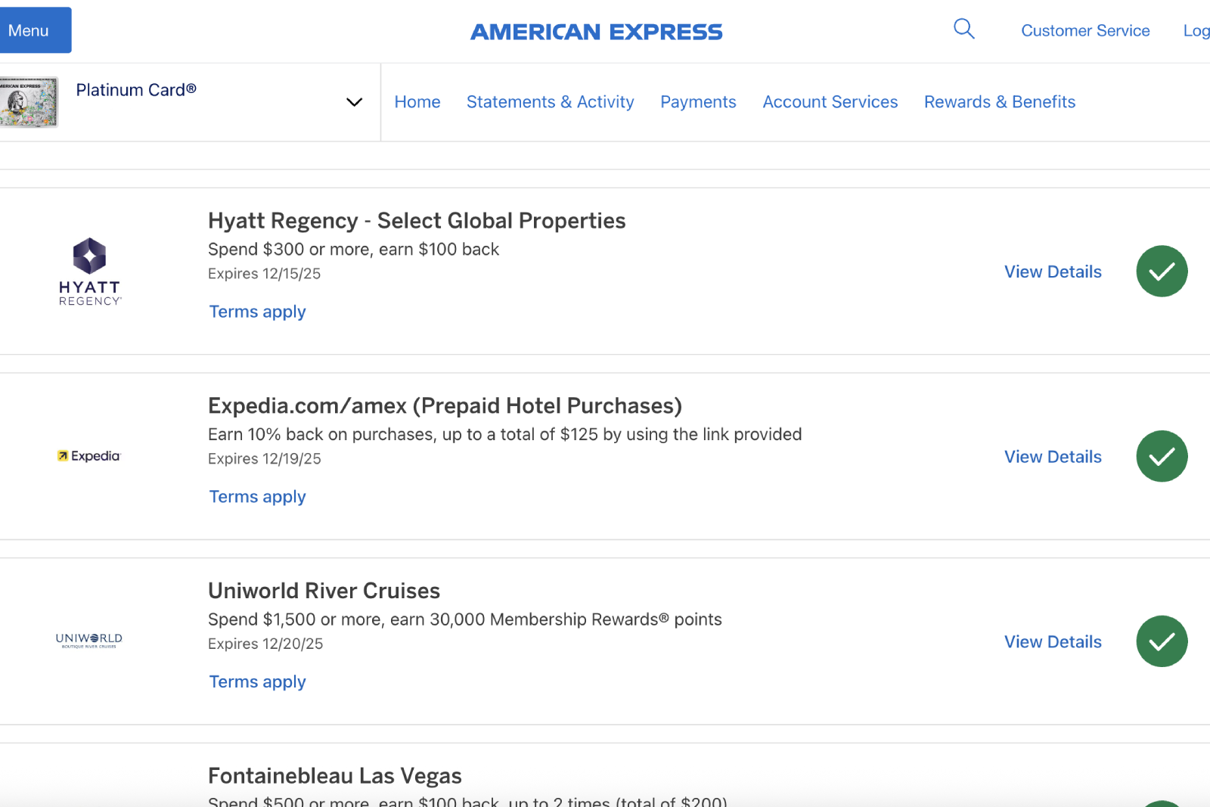The image size is (1210, 807).
Task: Switch to Statements & Activity
Action: coord(550,101)
